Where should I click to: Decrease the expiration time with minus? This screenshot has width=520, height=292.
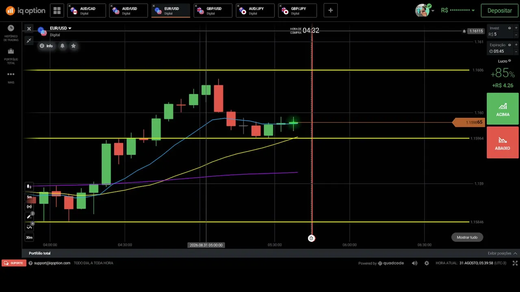tap(516, 52)
